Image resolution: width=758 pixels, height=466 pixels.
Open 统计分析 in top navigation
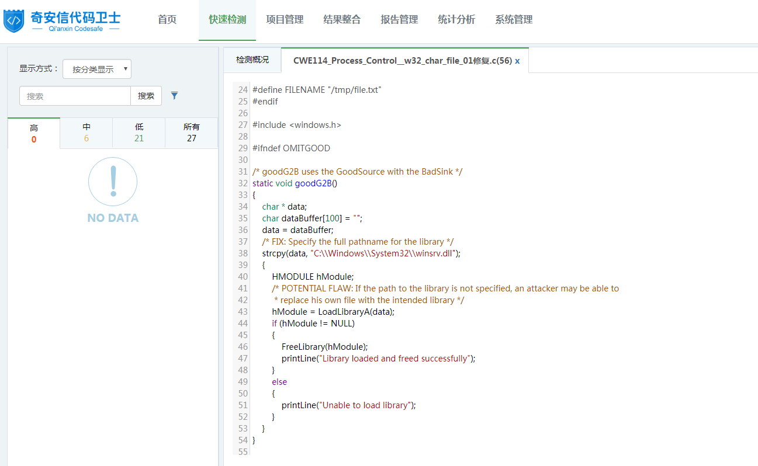[x=456, y=20]
